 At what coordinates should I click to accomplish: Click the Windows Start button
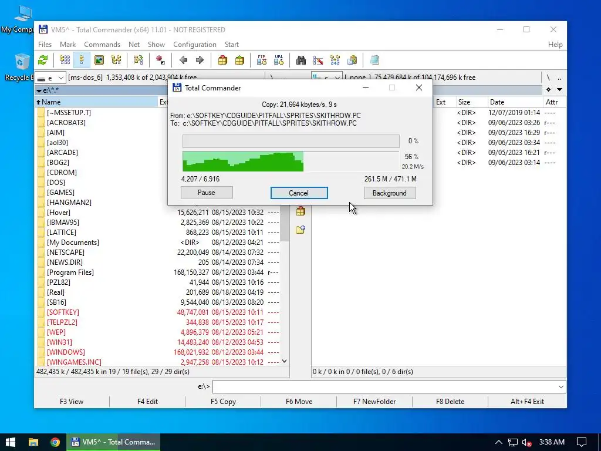click(11, 442)
